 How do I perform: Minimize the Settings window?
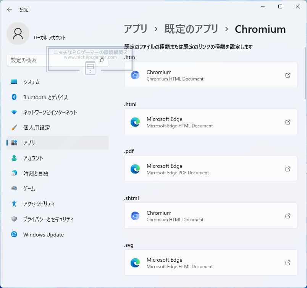click(x=263, y=6)
